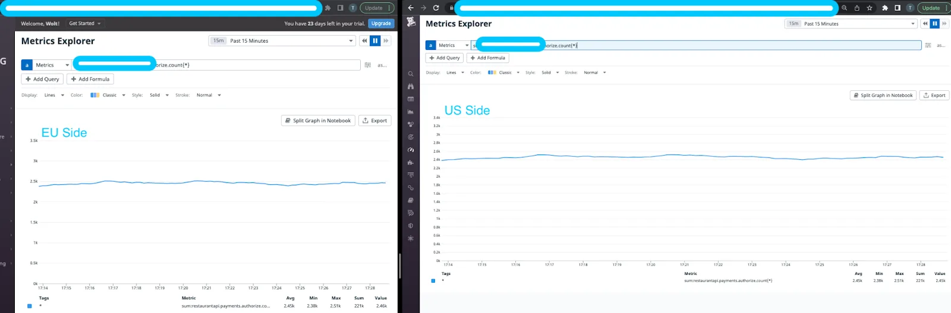Click profile avatar T in EU browser
Screen dimensions: 951x313
pos(353,8)
